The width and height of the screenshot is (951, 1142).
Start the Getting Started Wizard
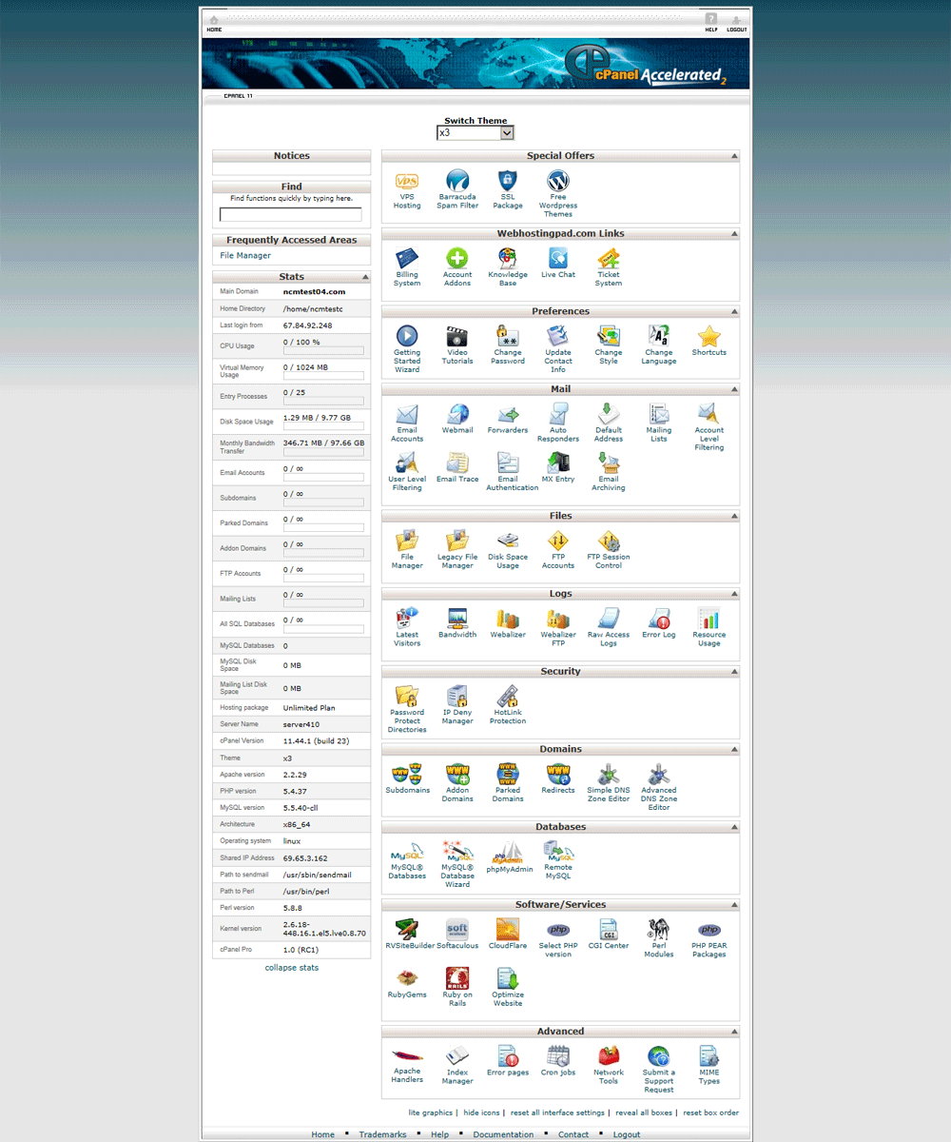point(407,336)
